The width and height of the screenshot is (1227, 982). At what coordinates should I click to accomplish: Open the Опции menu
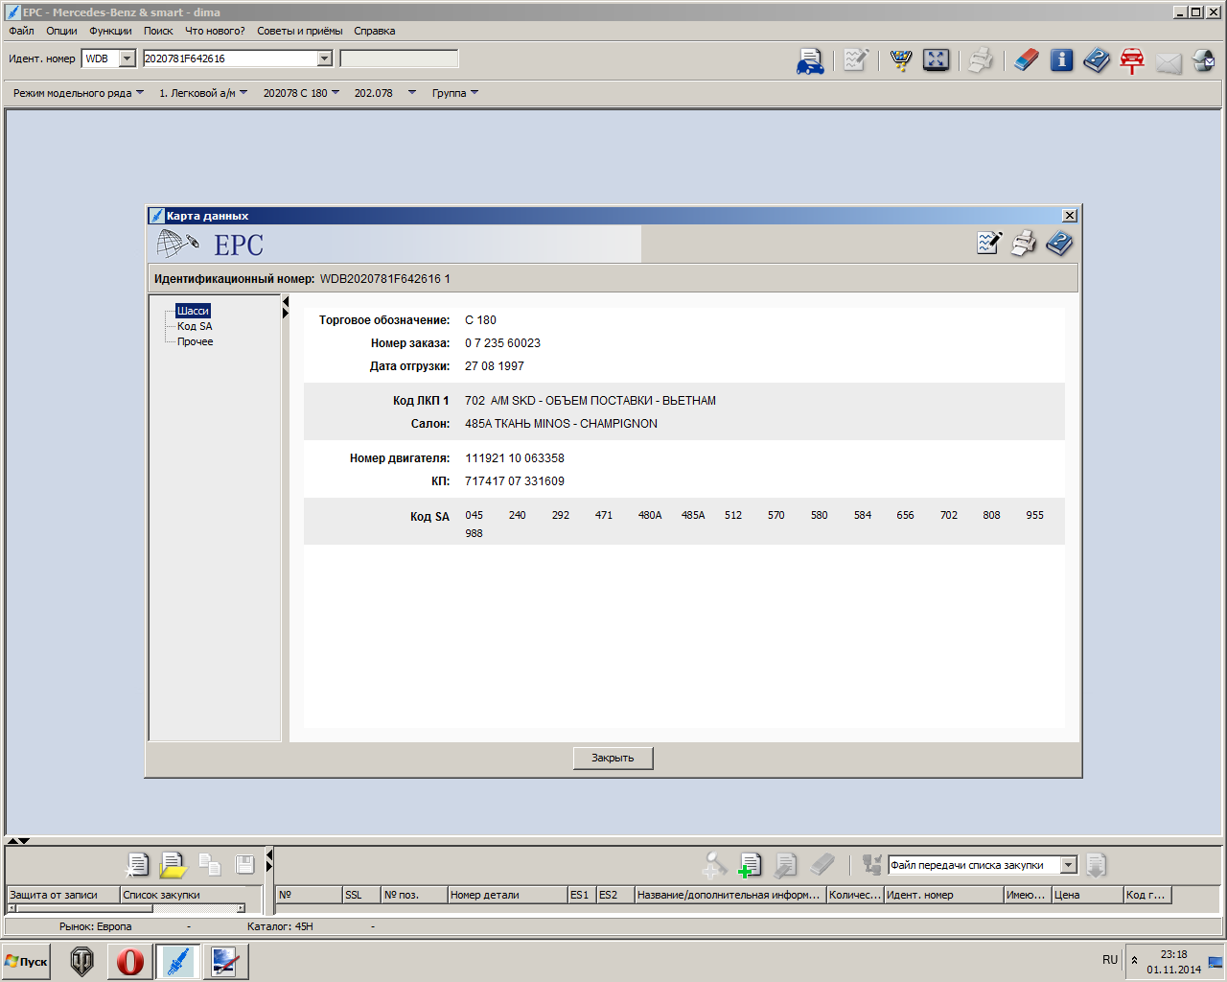tap(61, 31)
